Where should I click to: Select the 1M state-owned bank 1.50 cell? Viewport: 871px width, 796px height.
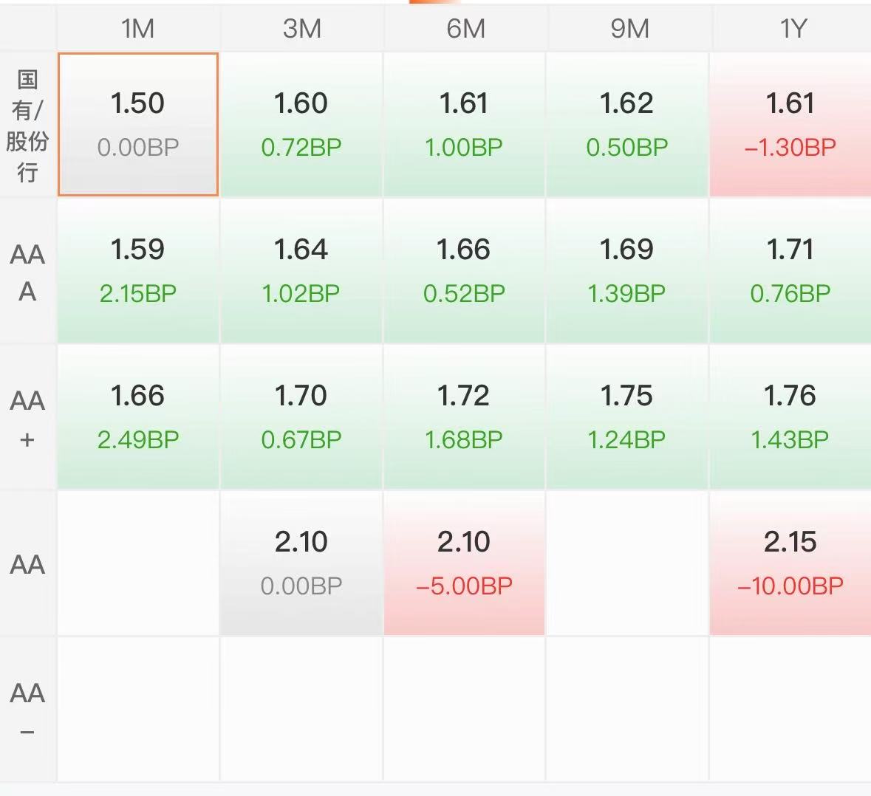[x=137, y=124]
